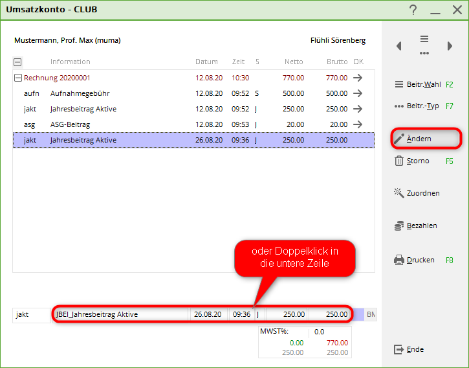The height and width of the screenshot is (368, 469).
Task: Select the highlighted Jahresbeitrag Aktive row
Action: click(x=193, y=140)
